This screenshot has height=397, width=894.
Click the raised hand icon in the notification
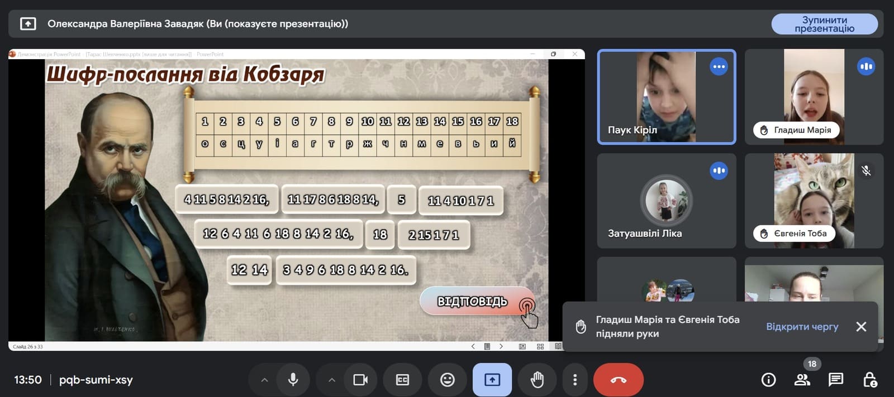pyautogui.click(x=581, y=327)
